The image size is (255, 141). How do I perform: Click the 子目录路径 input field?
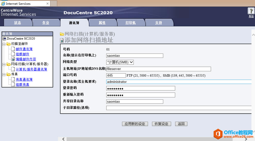tap(179, 108)
